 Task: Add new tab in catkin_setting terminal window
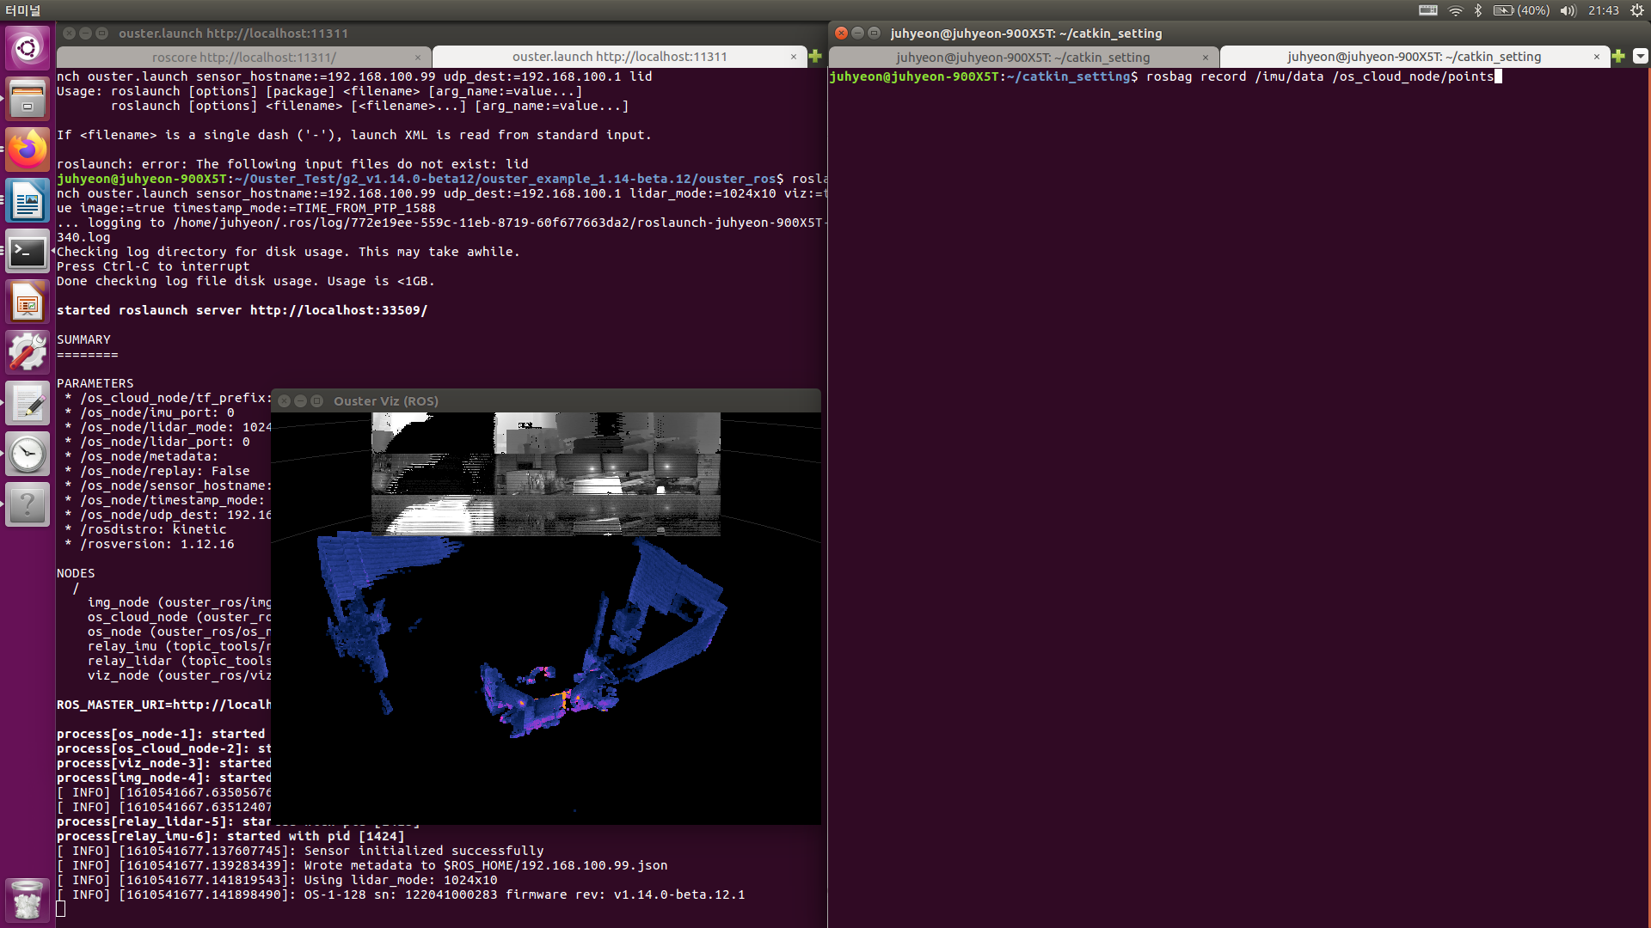click(x=1618, y=57)
